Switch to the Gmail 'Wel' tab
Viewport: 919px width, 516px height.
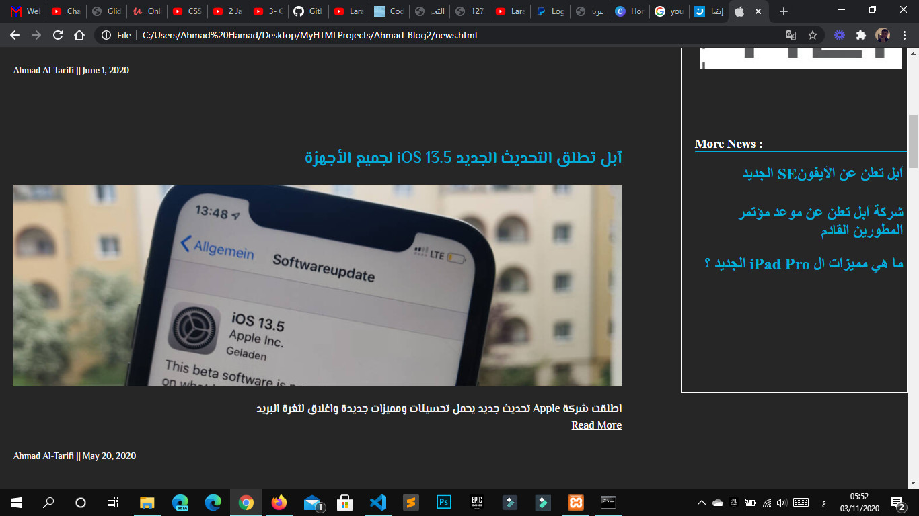[26, 11]
